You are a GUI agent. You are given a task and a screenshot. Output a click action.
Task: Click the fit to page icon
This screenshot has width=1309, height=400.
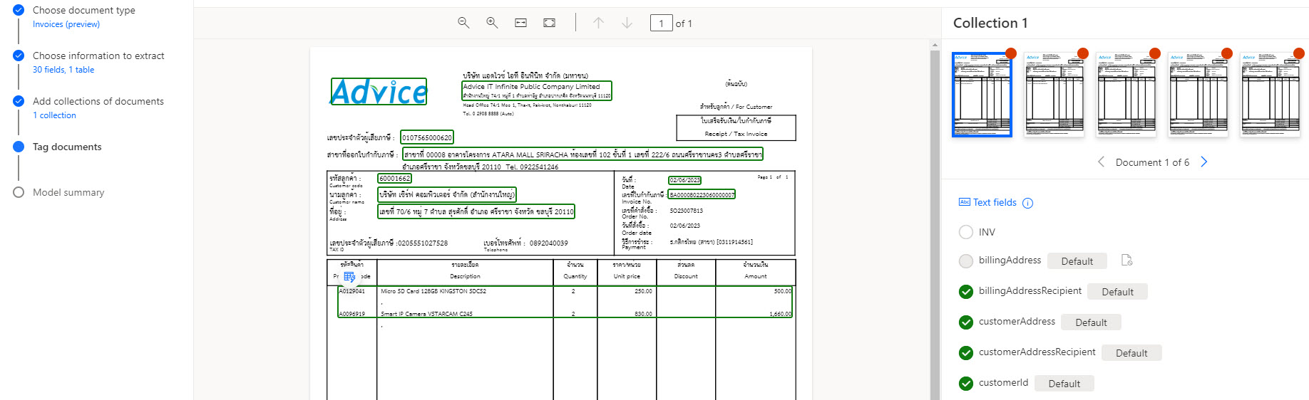point(549,23)
